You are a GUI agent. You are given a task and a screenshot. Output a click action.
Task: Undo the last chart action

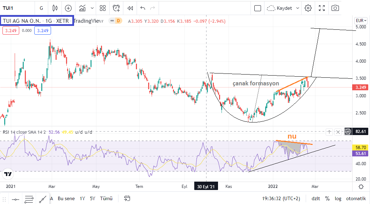point(143,8)
